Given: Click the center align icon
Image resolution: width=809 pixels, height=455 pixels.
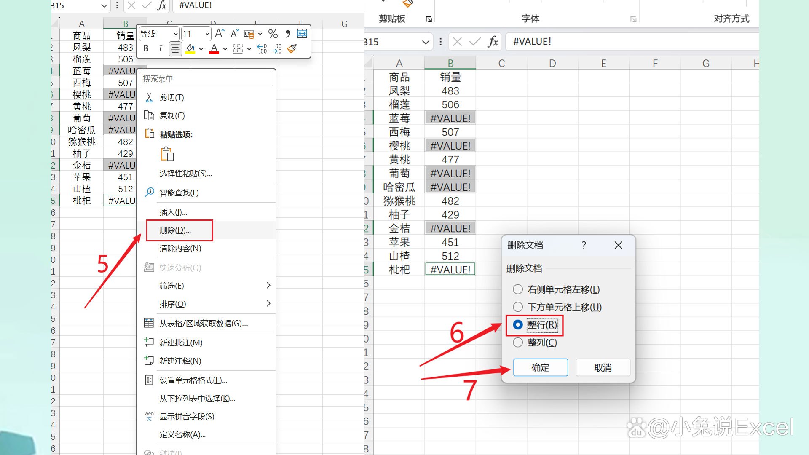Looking at the screenshot, I should 175,49.
